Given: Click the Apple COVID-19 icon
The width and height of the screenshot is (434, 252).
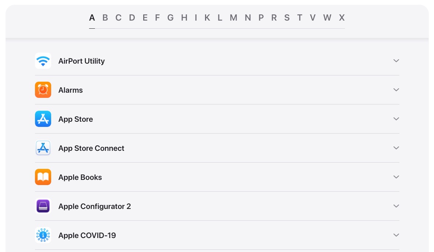Looking at the screenshot, I should [43, 235].
